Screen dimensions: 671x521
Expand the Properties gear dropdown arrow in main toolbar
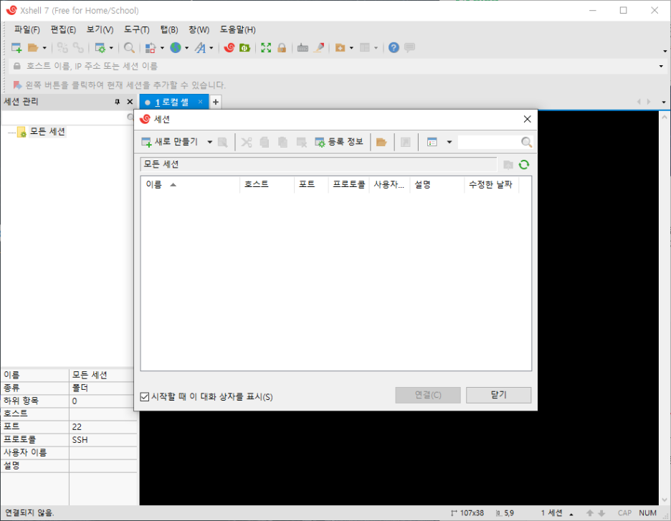111,48
